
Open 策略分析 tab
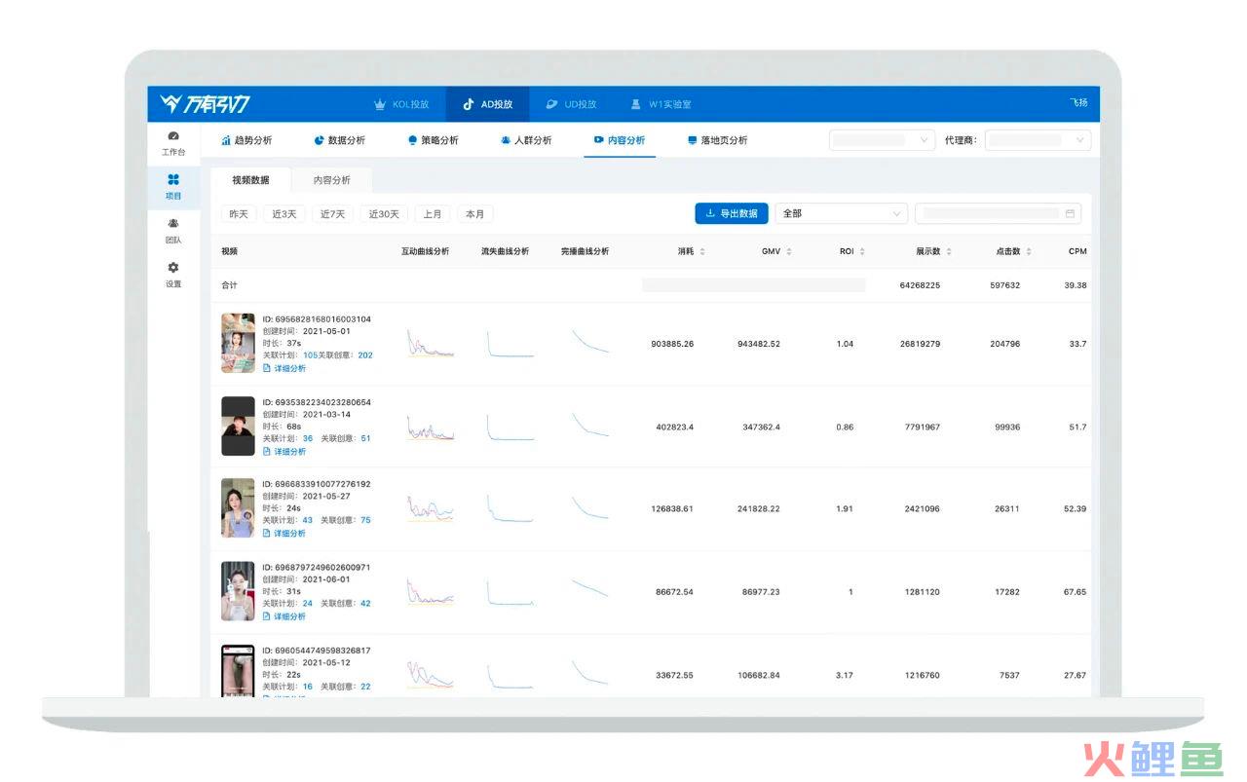[x=433, y=140]
